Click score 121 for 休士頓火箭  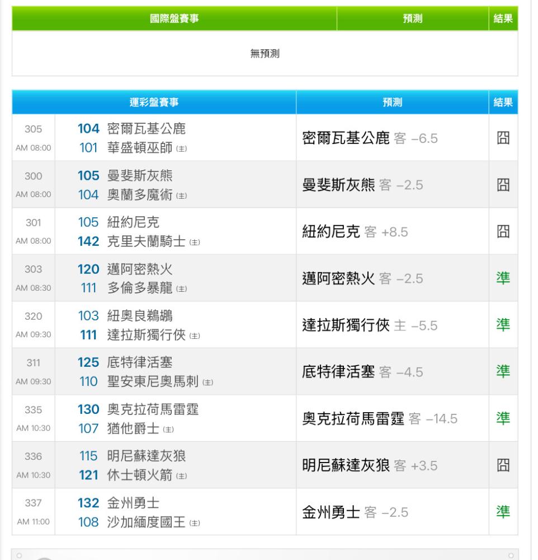click(x=88, y=475)
